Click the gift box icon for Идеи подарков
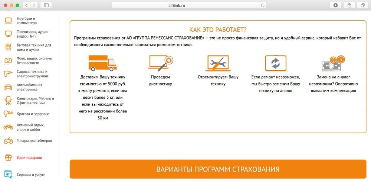Image resolution: width=371 pixels, height=182 pixels. pyautogui.click(x=8, y=158)
